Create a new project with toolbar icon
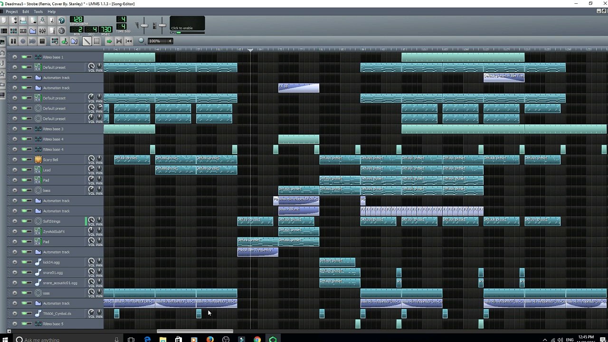This screenshot has width=608, height=342. (4, 20)
